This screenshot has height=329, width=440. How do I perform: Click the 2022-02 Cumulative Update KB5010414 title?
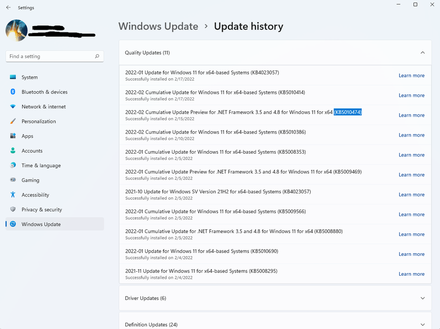(x=215, y=92)
